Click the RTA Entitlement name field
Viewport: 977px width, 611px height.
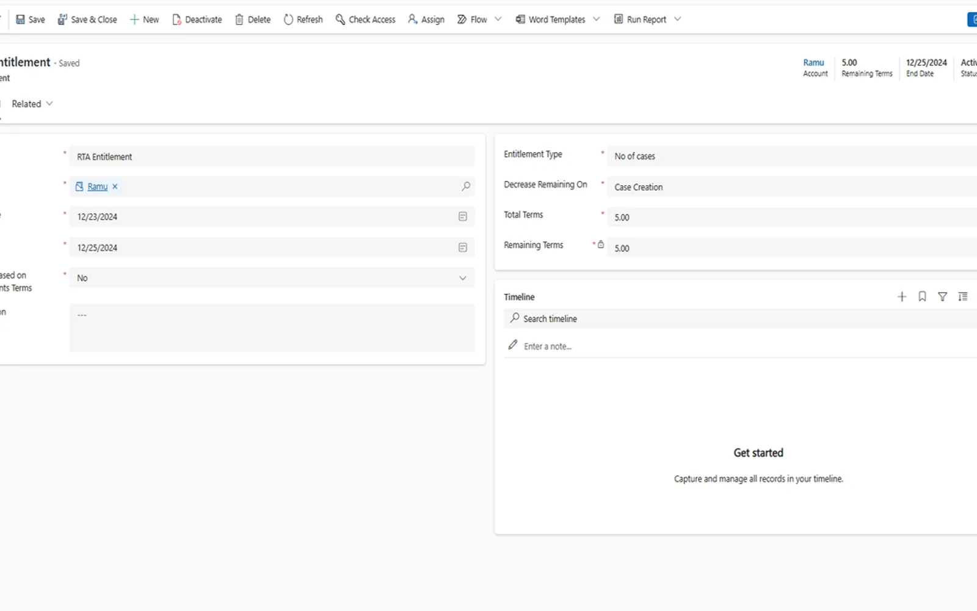click(272, 156)
